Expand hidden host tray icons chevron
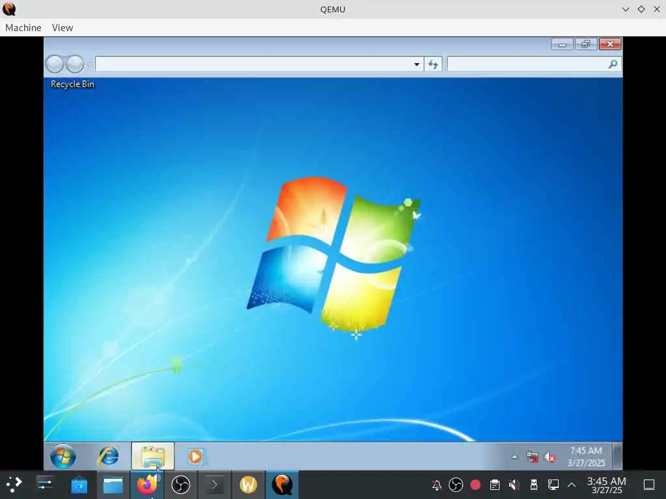The height and width of the screenshot is (499, 666). click(572, 485)
